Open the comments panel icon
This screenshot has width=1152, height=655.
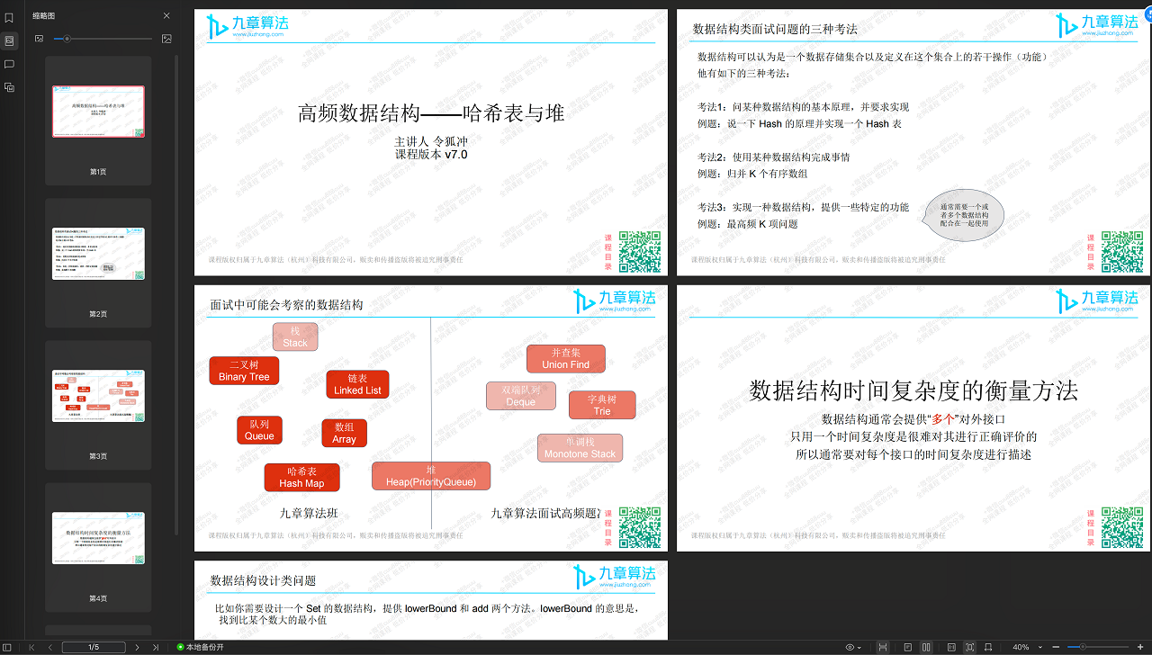coord(9,64)
